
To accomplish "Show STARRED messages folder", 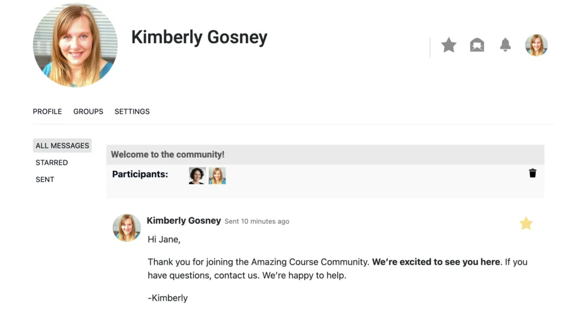I will 52,162.
